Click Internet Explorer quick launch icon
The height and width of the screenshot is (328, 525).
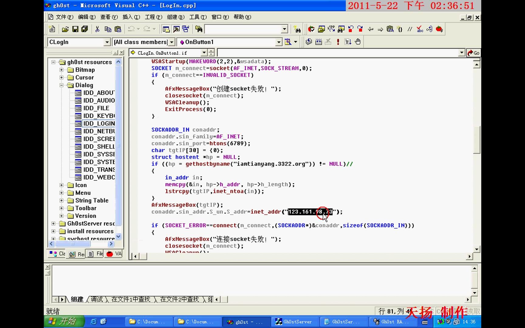point(94,321)
